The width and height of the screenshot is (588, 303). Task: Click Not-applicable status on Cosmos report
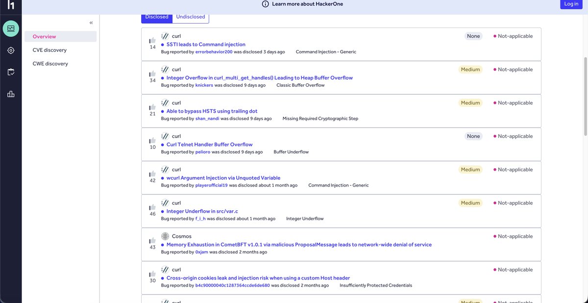513,236
